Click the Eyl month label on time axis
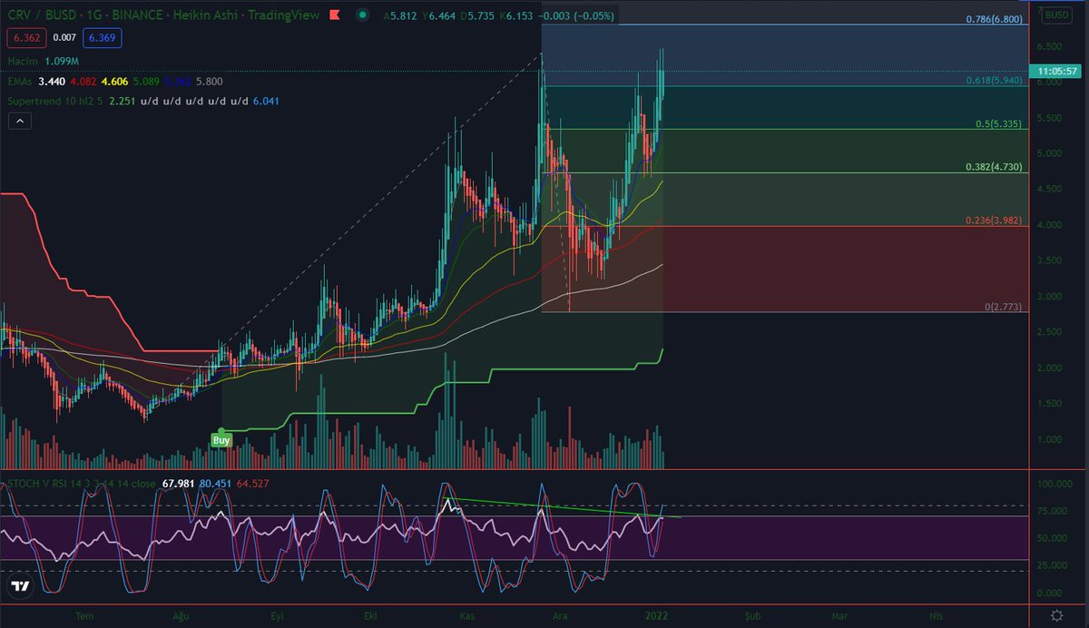The height and width of the screenshot is (628, 1089). [x=277, y=614]
